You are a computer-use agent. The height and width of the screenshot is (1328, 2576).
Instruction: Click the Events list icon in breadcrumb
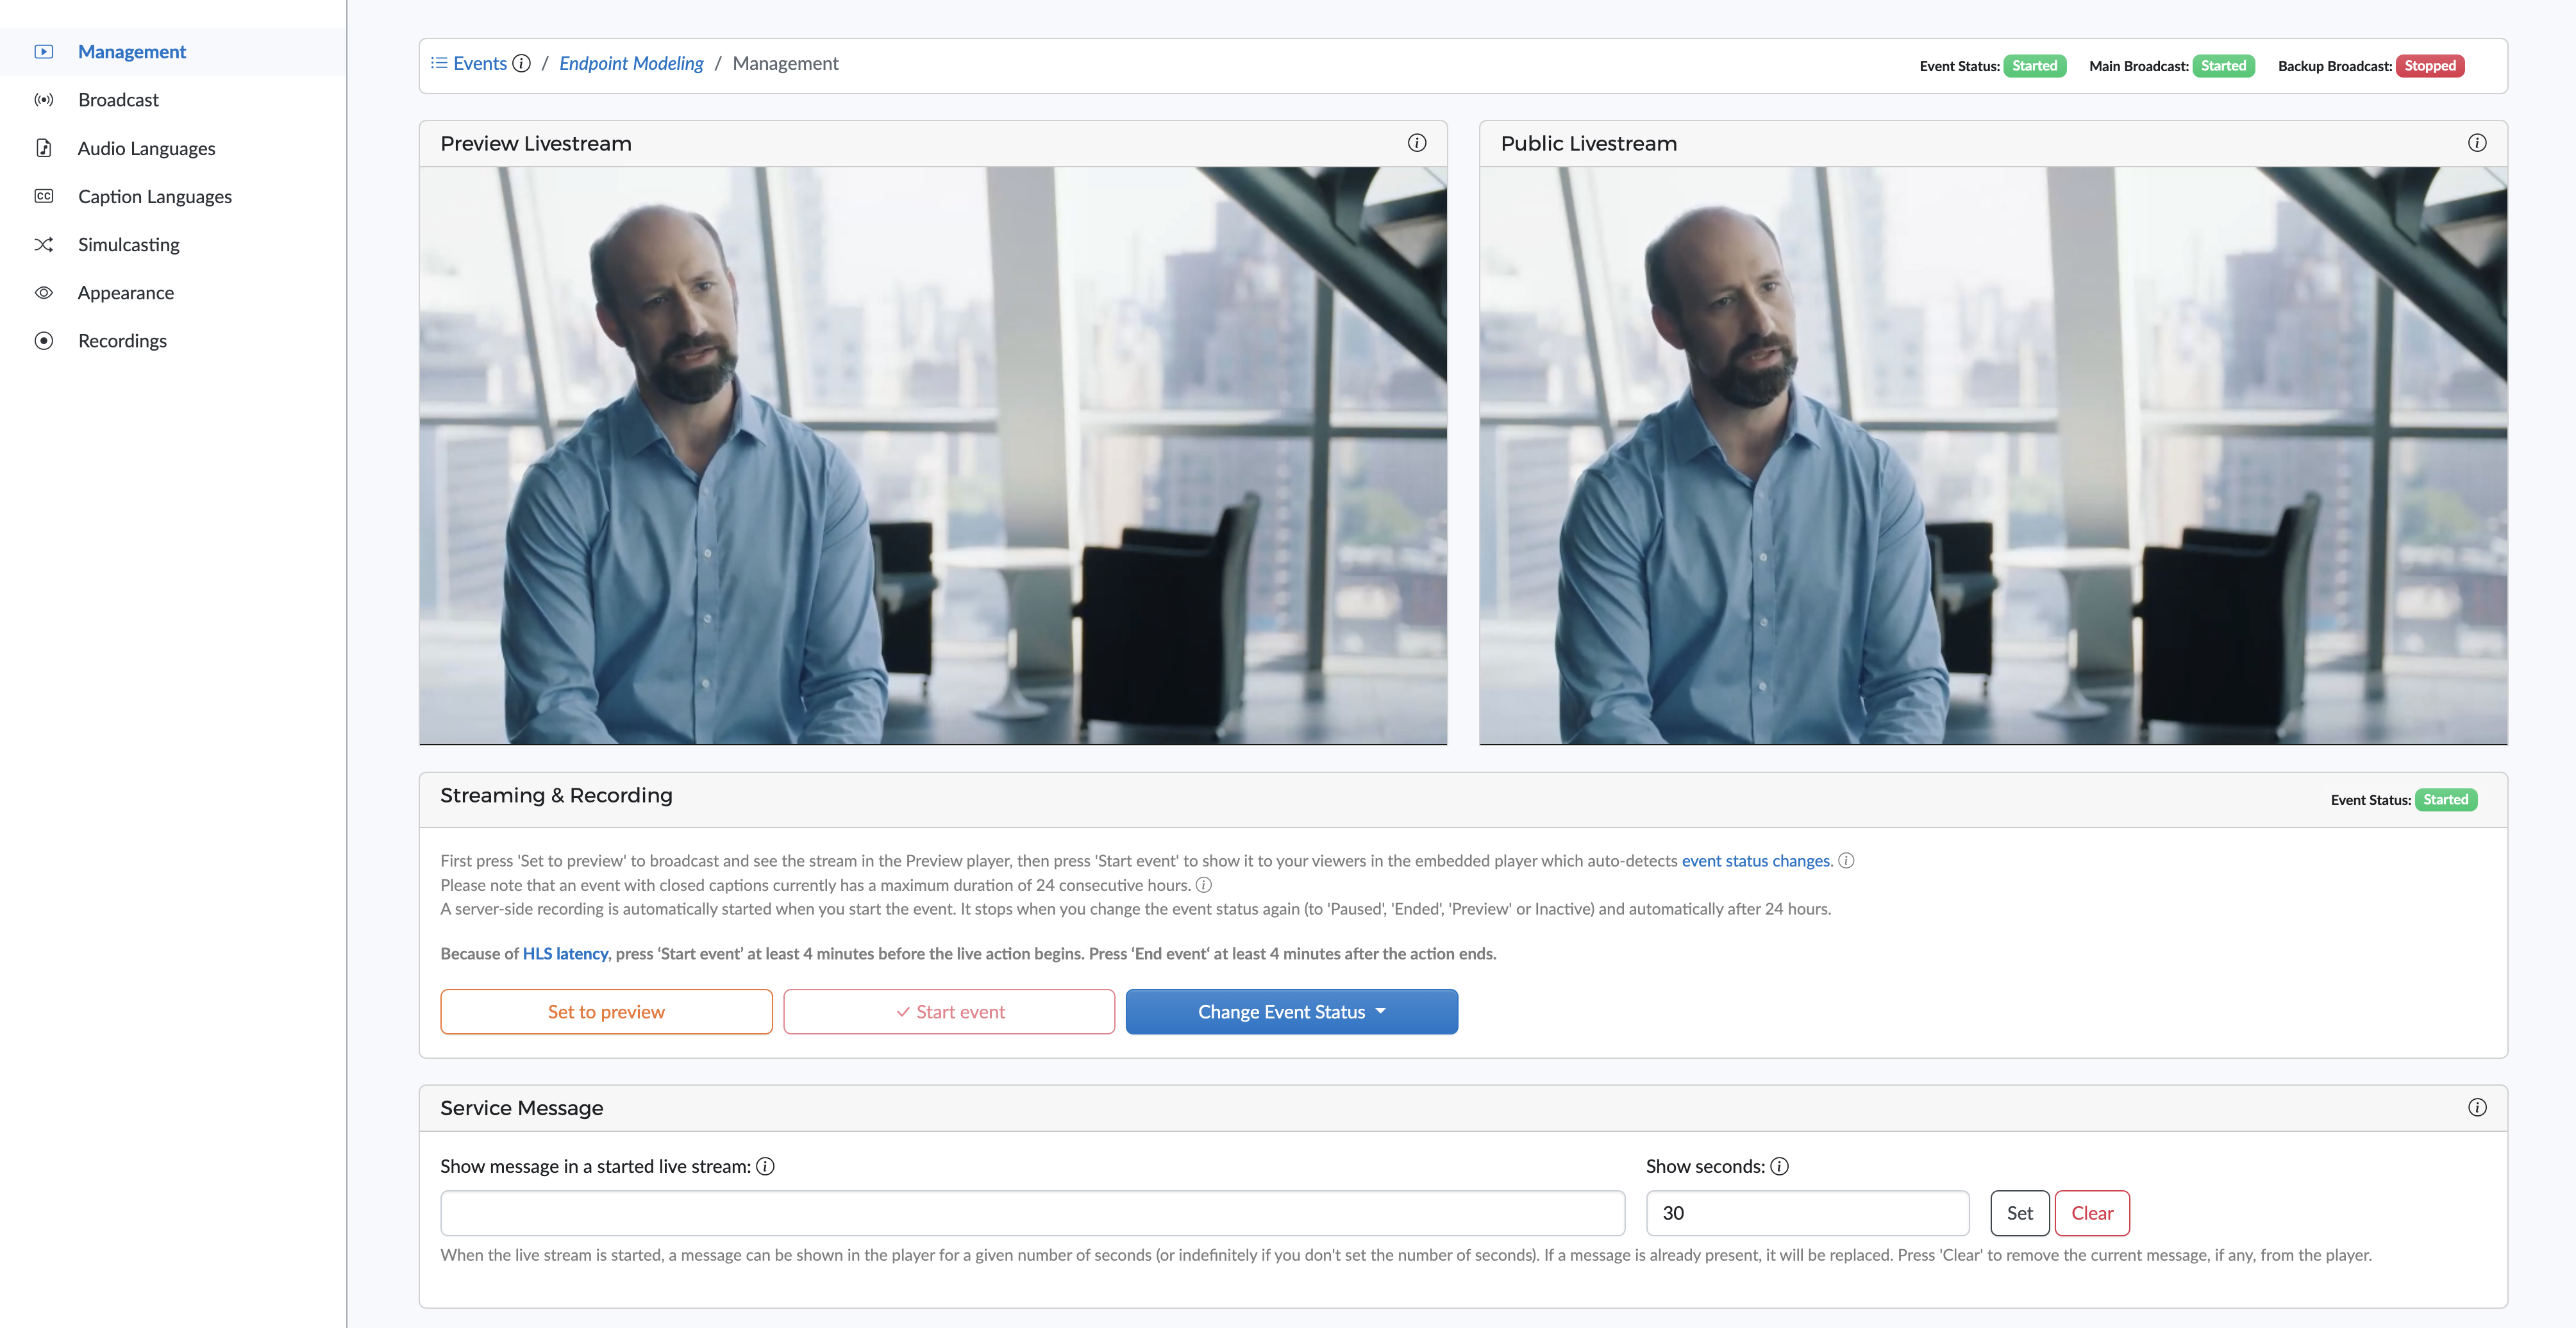pyautogui.click(x=439, y=63)
